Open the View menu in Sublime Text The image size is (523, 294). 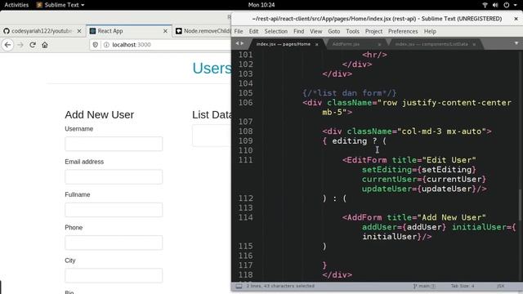pyautogui.click(x=316, y=31)
